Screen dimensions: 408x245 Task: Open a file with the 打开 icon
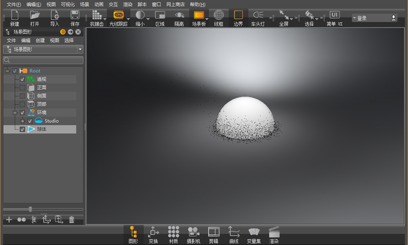point(34,15)
